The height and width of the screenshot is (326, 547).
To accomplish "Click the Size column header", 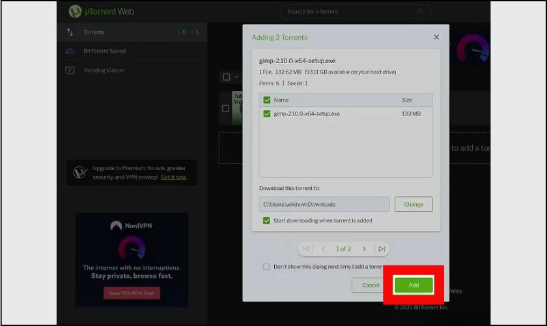I will [407, 100].
